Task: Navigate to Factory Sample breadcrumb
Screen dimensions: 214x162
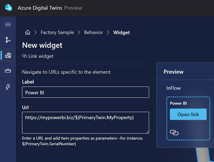Action: [57, 33]
